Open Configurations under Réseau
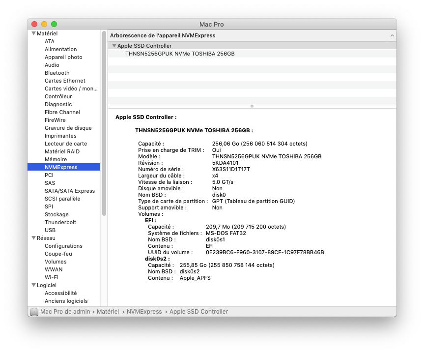The image size is (424, 353). [63, 246]
